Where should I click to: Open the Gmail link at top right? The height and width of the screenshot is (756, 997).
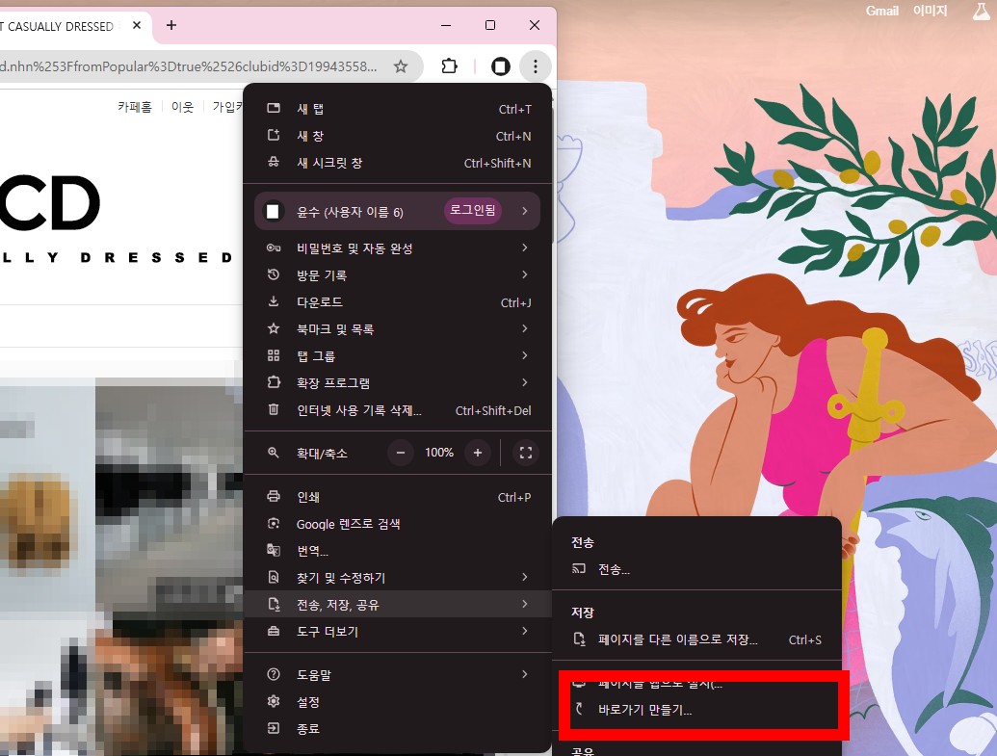(881, 11)
